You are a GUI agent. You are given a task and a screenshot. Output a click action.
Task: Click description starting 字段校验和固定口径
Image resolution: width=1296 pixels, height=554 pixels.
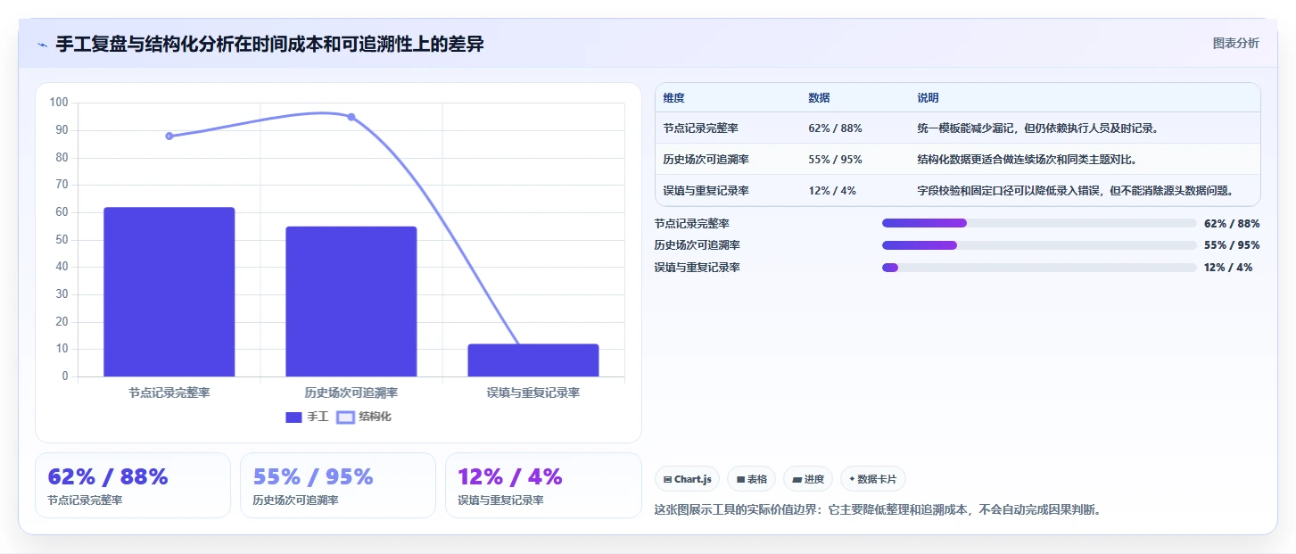click(1075, 190)
